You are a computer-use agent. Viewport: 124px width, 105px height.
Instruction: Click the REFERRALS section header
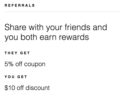click(20, 5)
